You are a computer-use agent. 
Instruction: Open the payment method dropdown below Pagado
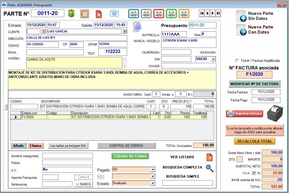pyautogui.click(x=153, y=176)
